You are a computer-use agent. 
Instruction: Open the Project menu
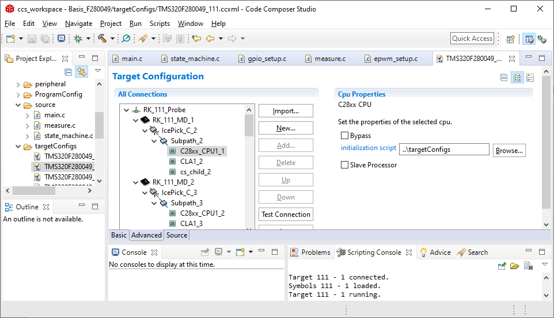pos(111,24)
